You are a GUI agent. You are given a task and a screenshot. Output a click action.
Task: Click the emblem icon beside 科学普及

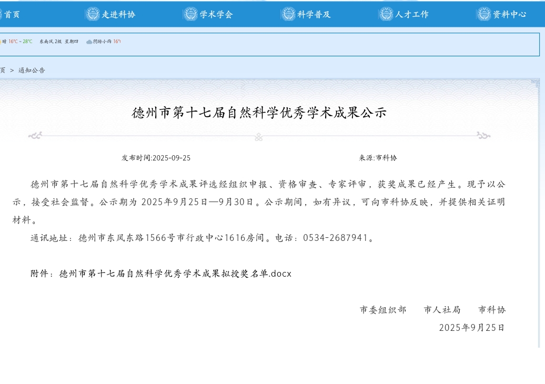coord(288,14)
